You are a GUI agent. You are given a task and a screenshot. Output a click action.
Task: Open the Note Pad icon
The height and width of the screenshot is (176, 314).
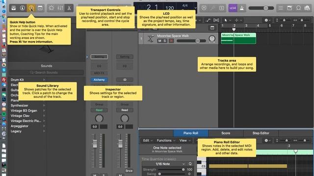point(289,8)
